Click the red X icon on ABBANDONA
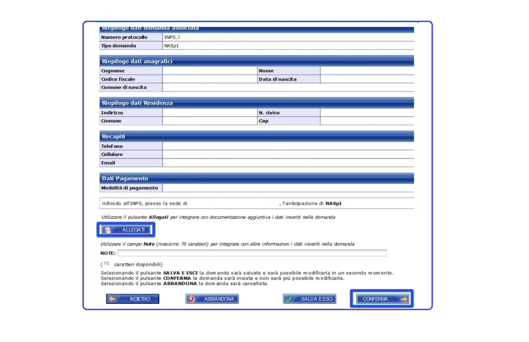Image resolution: width=529 pixels, height=342 pixels. coord(191,299)
